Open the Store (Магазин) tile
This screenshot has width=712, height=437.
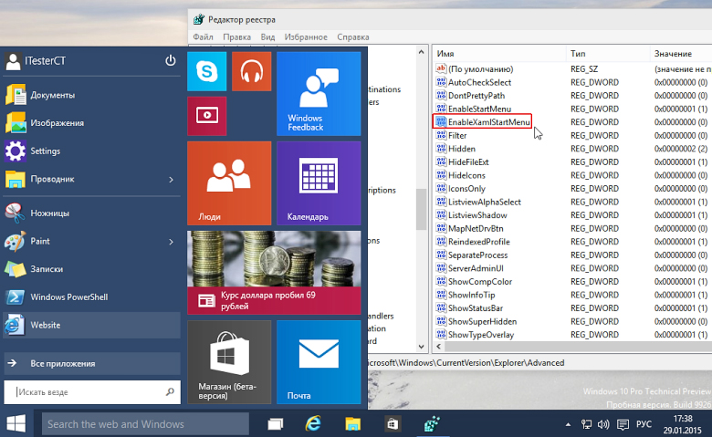[x=229, y=362]
